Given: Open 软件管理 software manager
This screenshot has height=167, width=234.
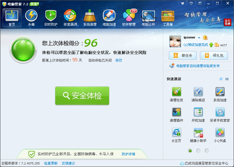Looking at the screenshot, I should click(129, 18).
